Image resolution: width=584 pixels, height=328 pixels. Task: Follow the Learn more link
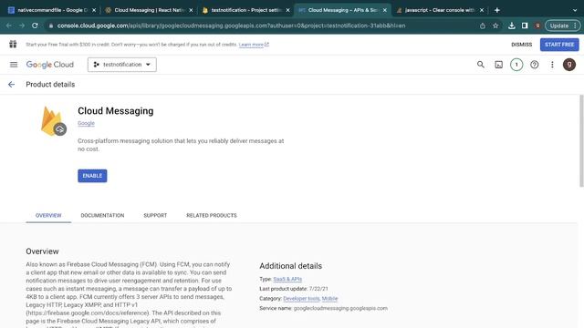tap(254, 45)
